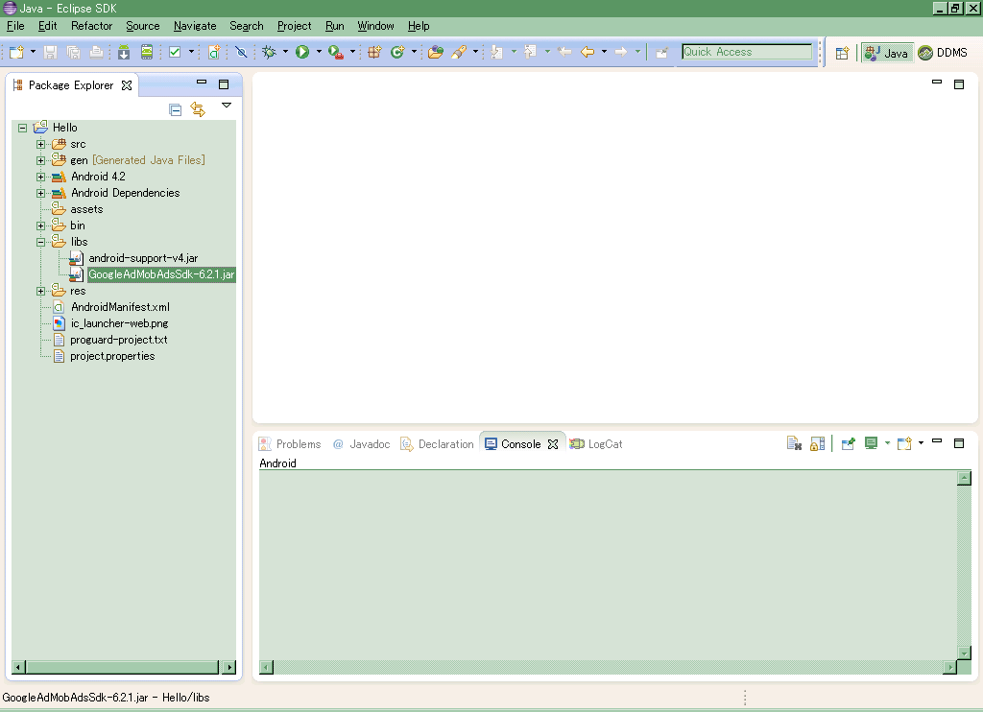The width and height of the screenshot is (983, 712).
Task: Close the Package Explorer tab
Action: pyautogui.click(x=127, y=85)
